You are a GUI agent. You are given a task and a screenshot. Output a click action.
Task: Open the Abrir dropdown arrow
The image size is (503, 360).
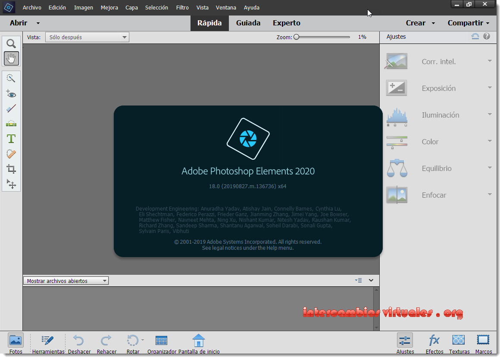(38, 23)
